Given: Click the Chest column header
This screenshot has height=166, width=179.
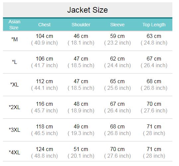Looking at the screenshot, I should 44,25.
